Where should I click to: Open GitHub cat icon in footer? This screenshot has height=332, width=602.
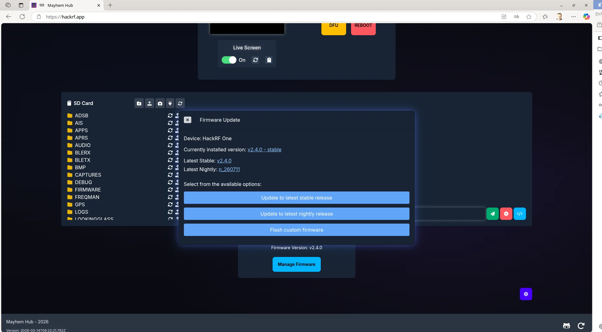[x=566, y=326]
